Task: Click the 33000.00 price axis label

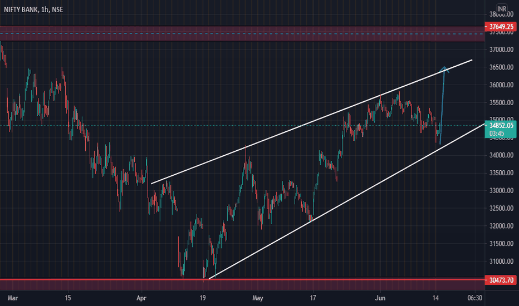Action: coord(501,190)
